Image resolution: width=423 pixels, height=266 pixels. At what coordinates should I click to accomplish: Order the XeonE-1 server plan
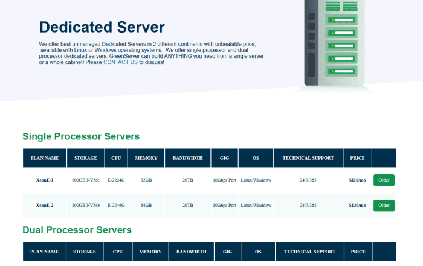coord(384,180)
